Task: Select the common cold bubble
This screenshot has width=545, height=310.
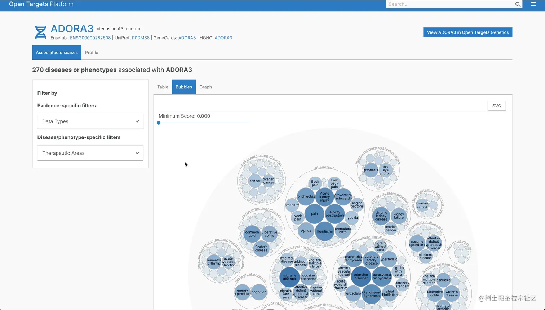Action: point(252,234)
